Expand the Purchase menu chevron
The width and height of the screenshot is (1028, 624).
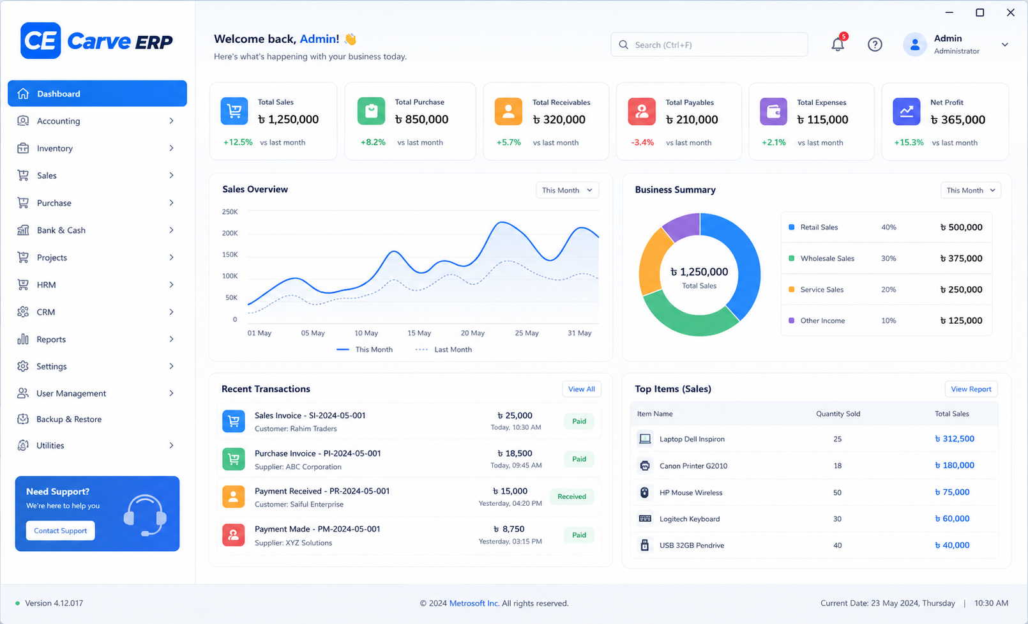171,202
